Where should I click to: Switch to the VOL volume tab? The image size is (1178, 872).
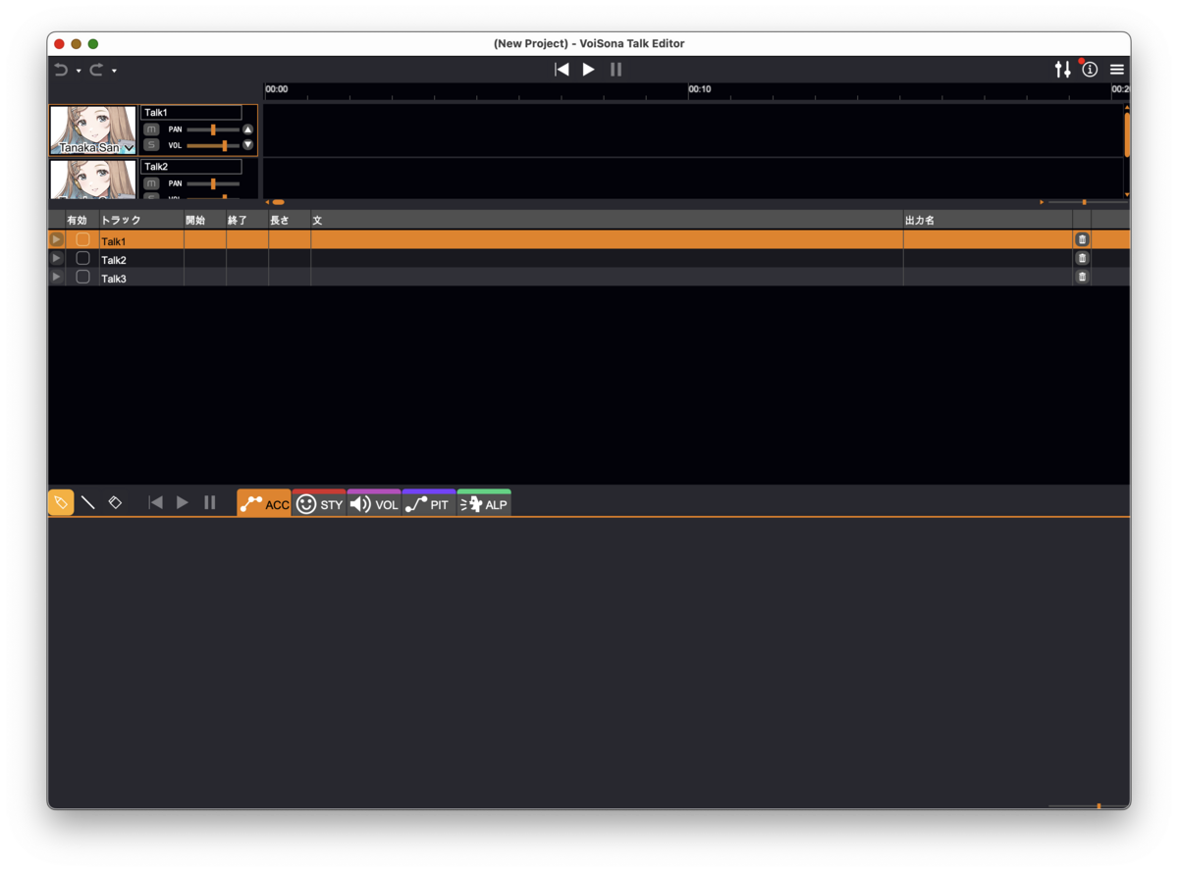click(374, 503)
